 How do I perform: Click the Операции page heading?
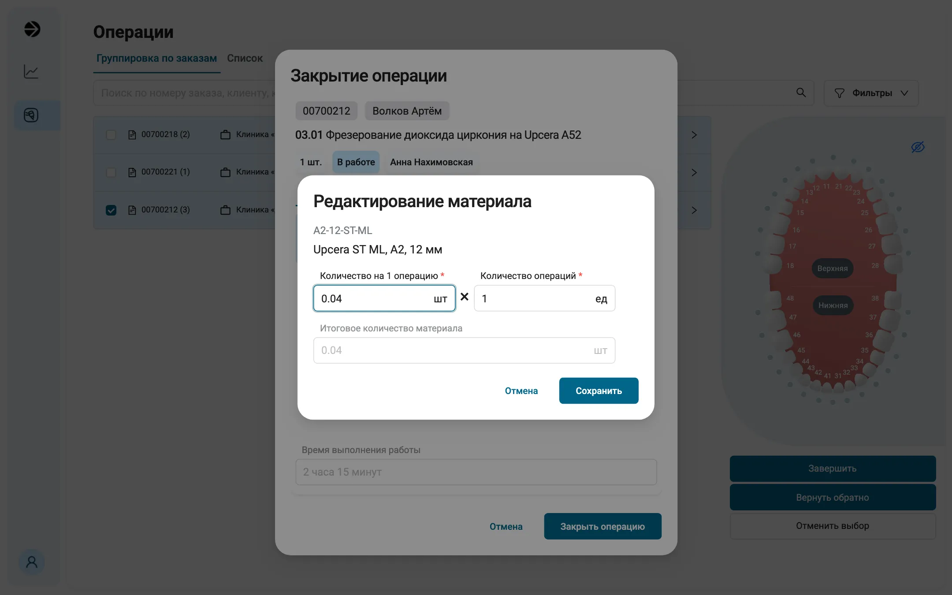[x=133, y=32]
